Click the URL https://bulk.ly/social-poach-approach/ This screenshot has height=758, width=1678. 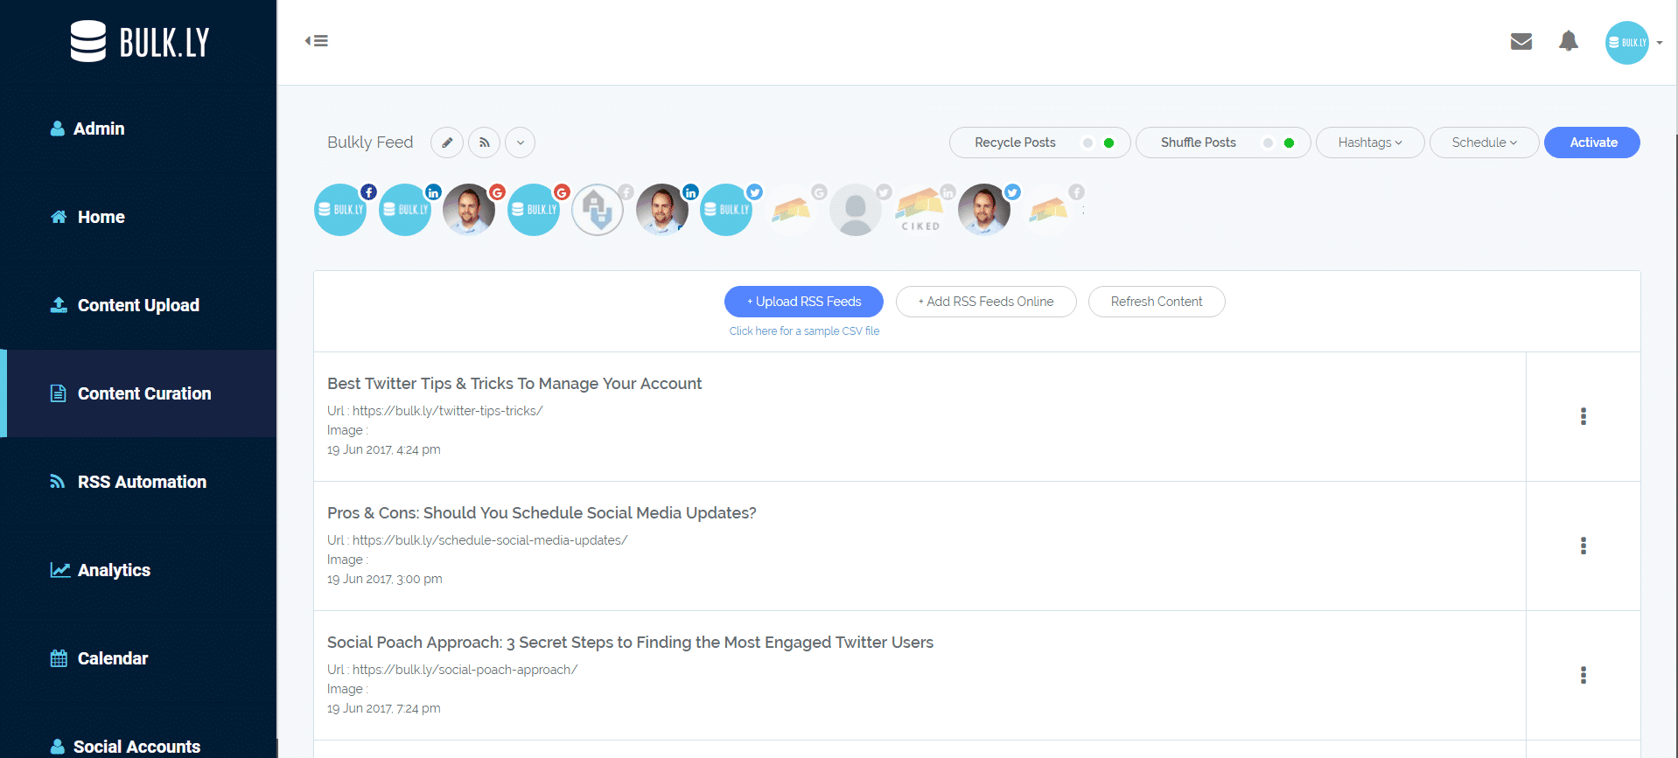[465, 670]
